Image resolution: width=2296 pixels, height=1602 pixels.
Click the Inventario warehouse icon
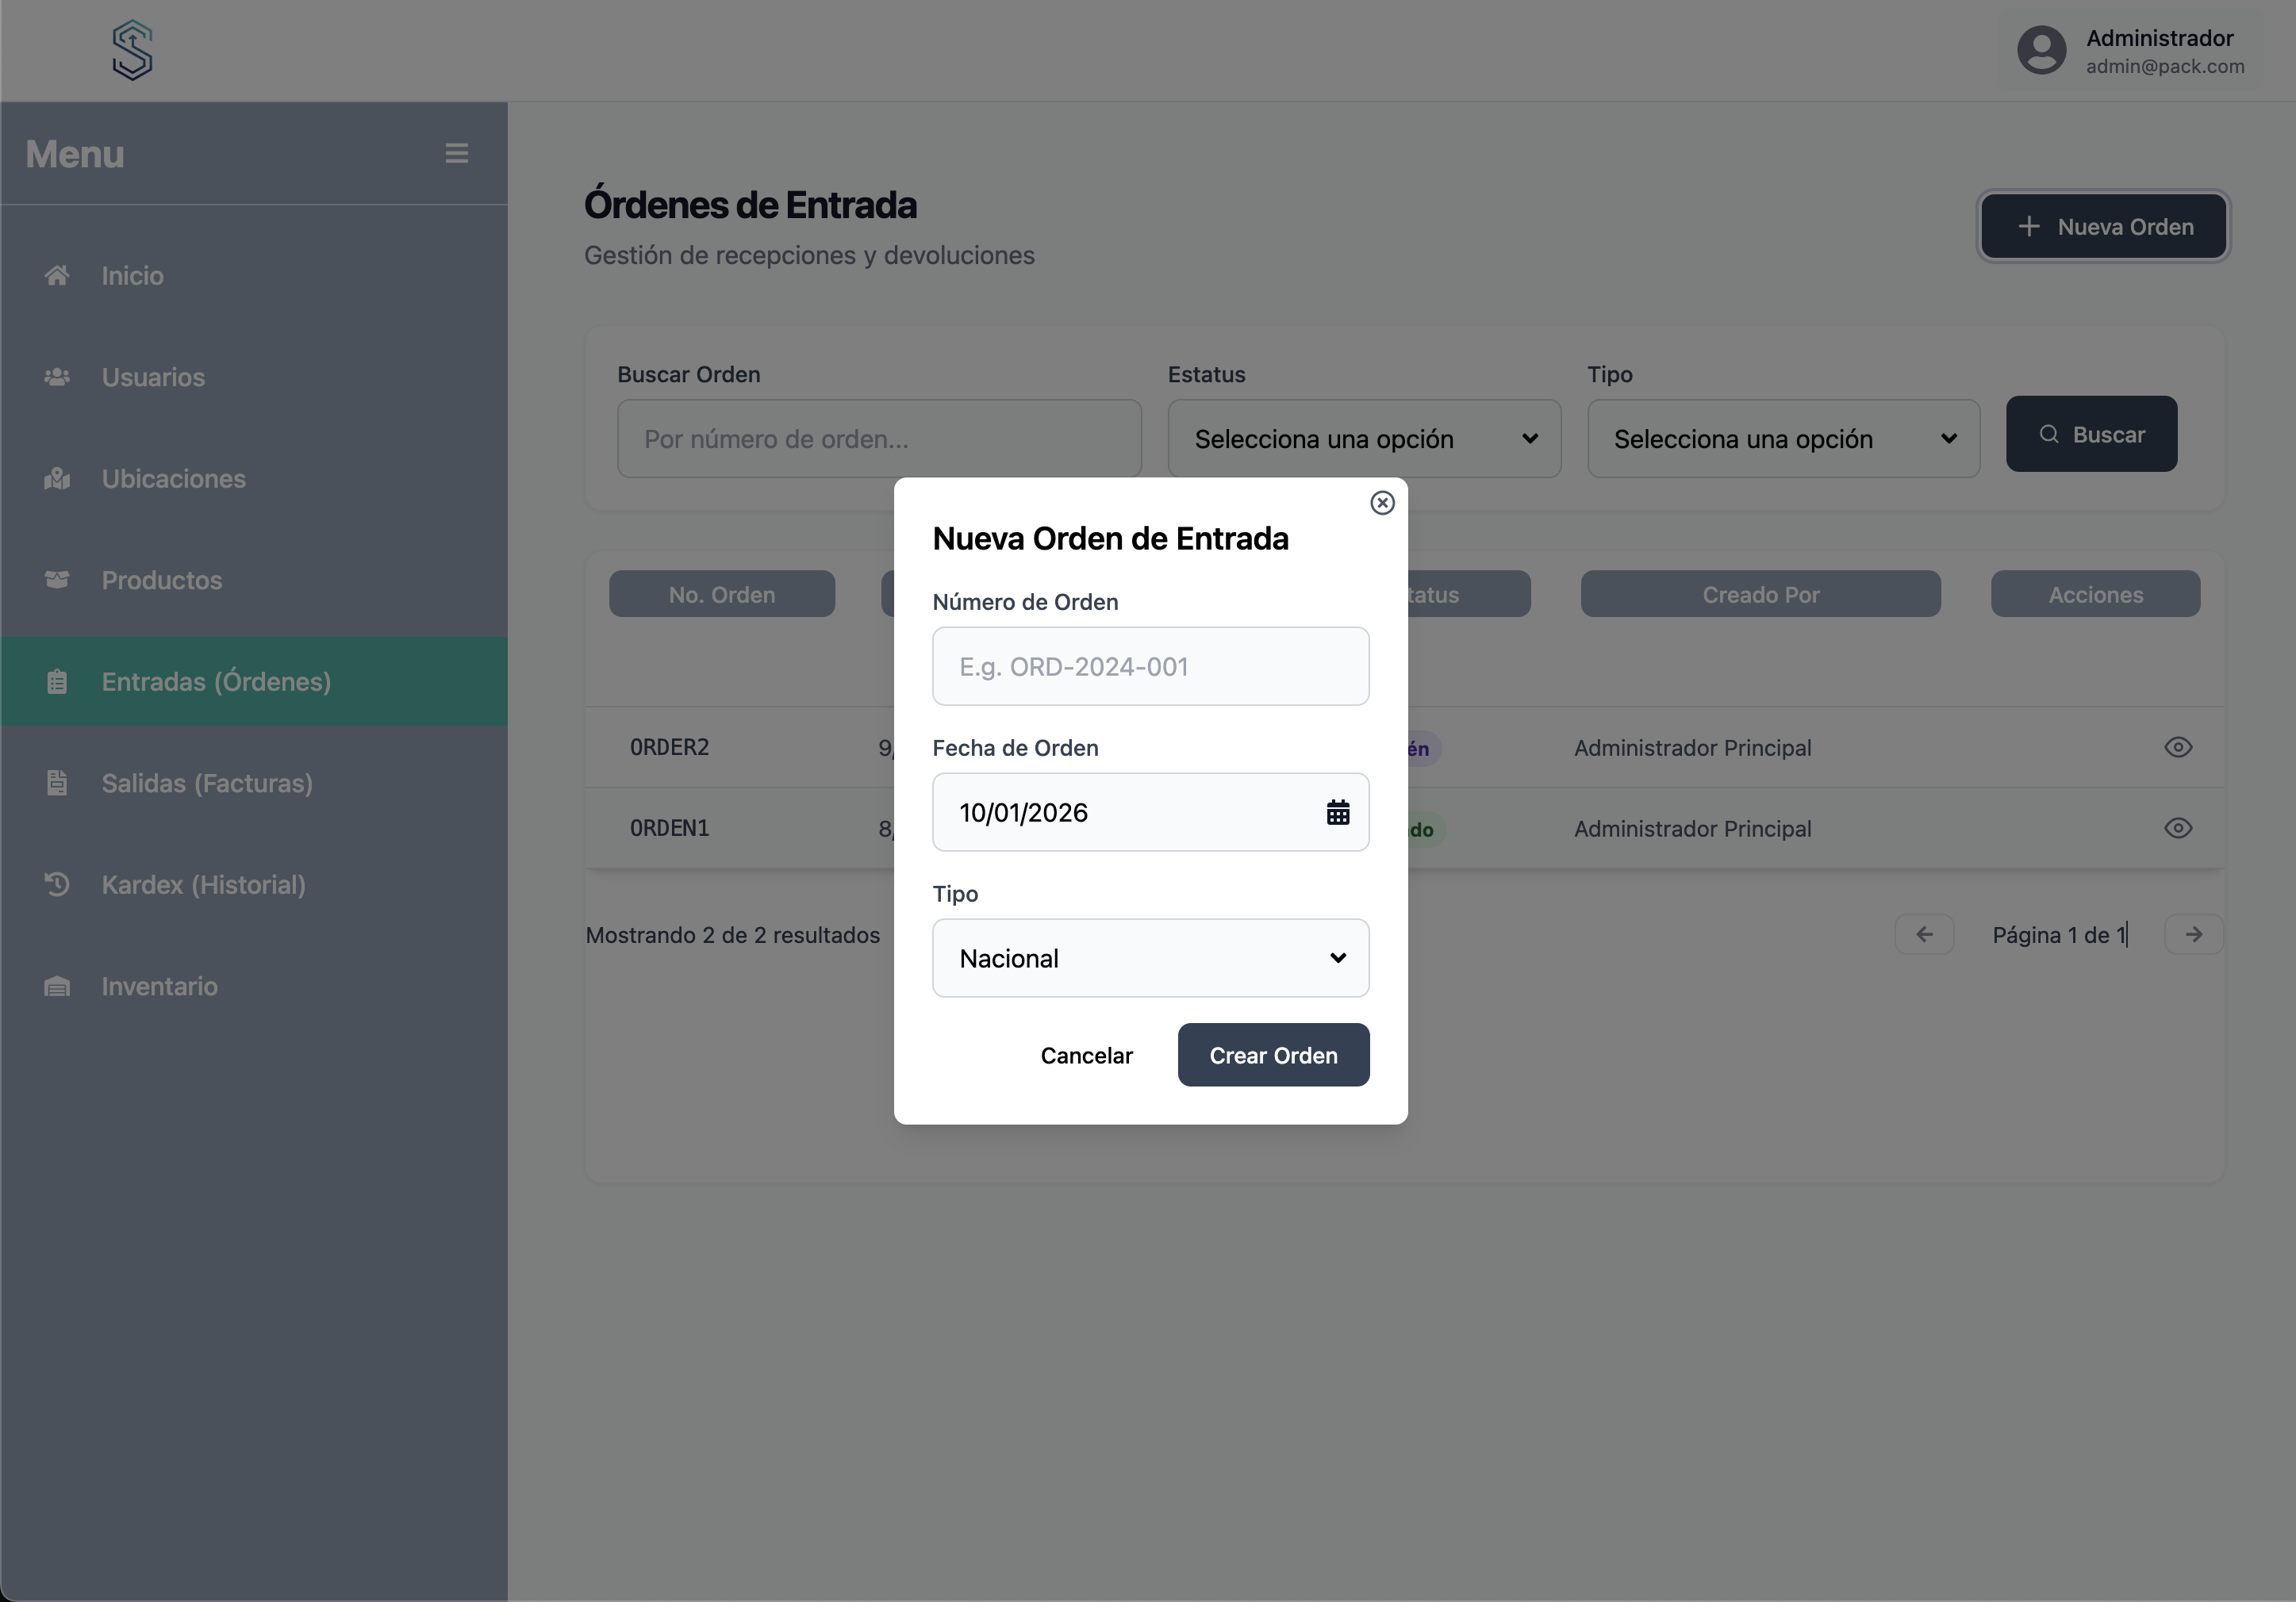click(x=57, y=987)
